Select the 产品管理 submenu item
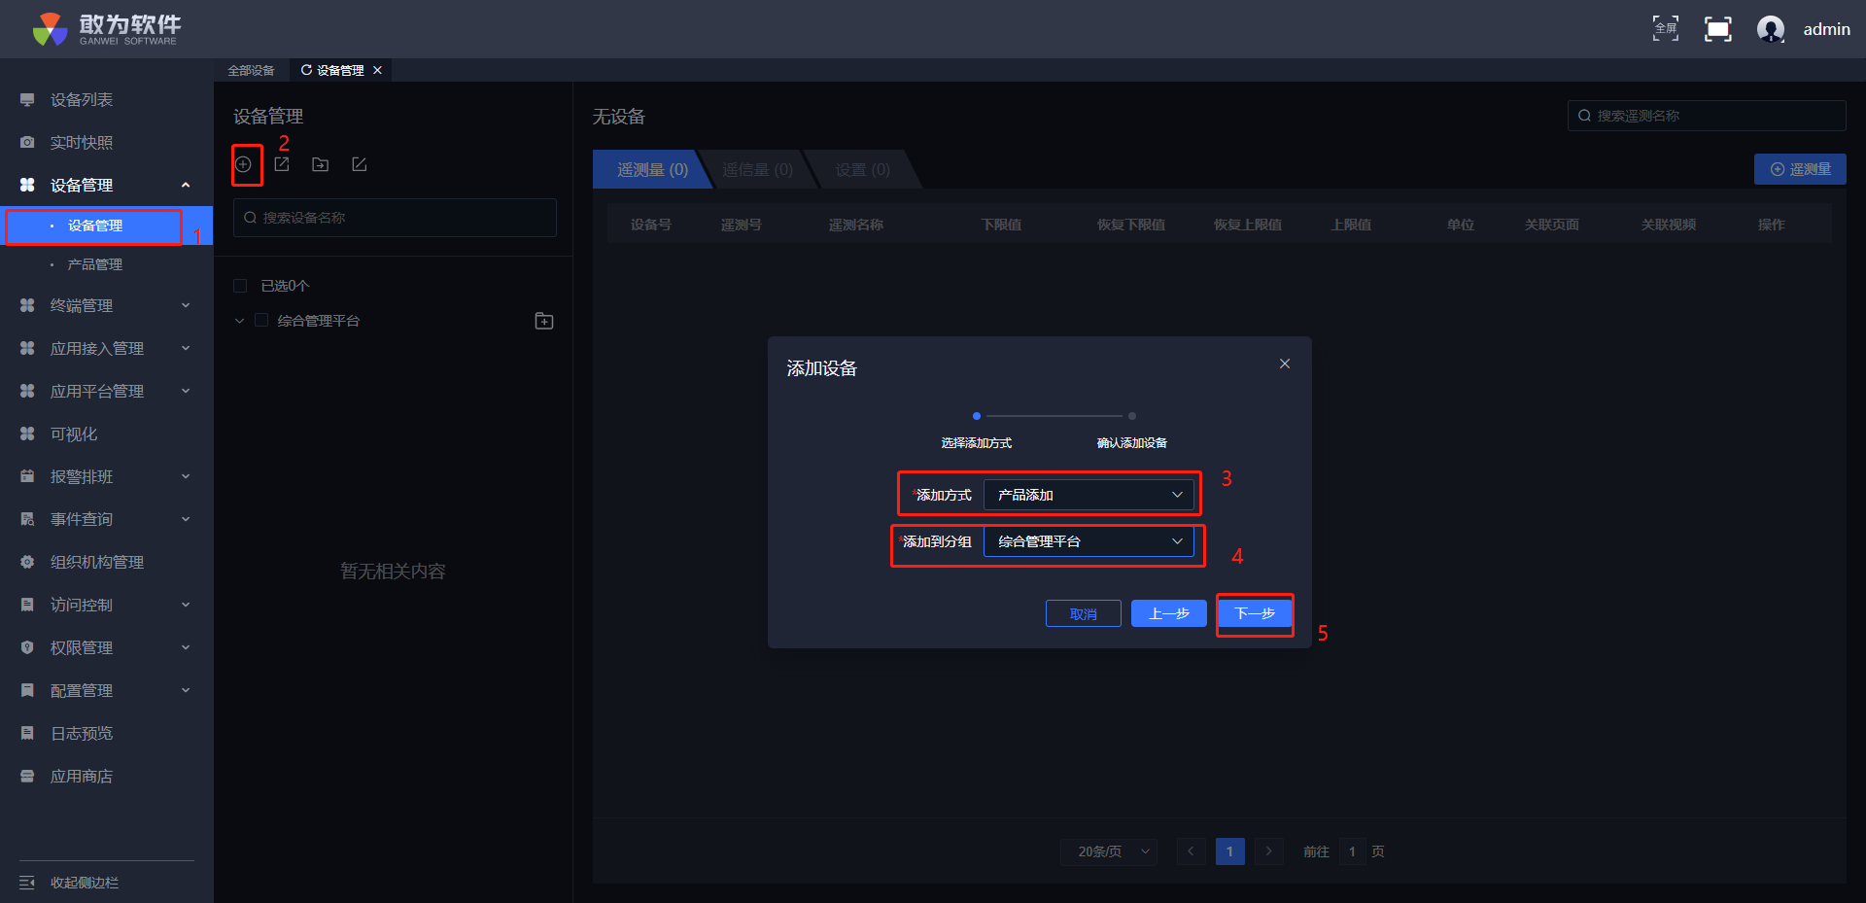Viewport: 1866px width, 903px height. [x=95, y=264]
